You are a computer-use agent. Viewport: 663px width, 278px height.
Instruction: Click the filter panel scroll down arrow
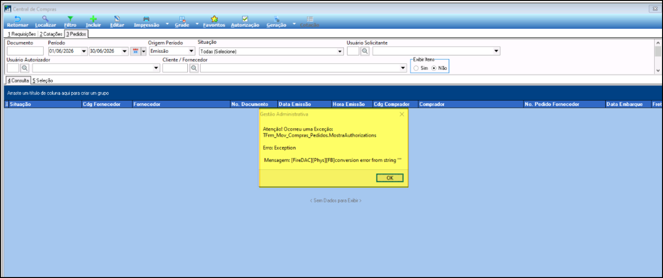(657, 70)
